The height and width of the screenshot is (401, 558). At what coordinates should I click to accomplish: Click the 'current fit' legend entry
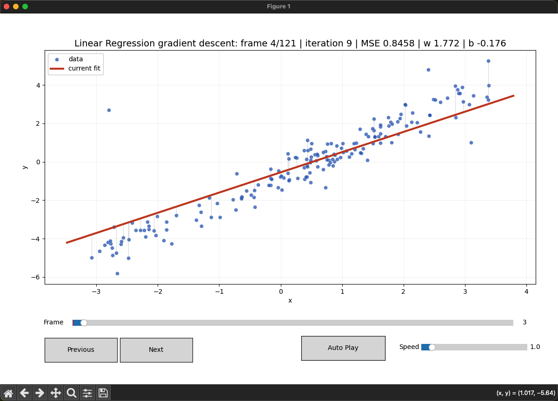click(x=75, y=69)
